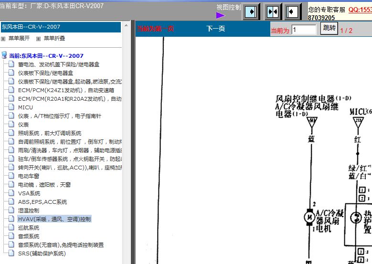Open 雨刷/清洗器，车内灯 entry
The image size is (372, 264).
click(70, 150)
